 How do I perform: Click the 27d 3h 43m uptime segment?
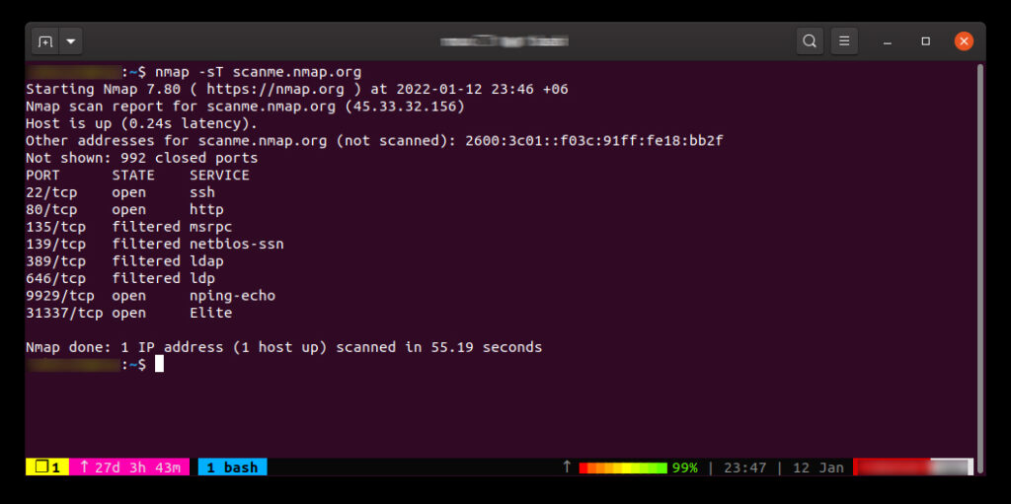(x=129, y=468)
